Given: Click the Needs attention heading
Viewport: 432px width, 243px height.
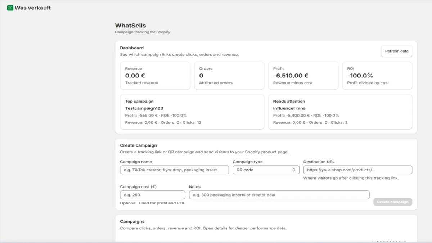Looking at the screenshot, I should pyautogui.click(x=289, y=102).
